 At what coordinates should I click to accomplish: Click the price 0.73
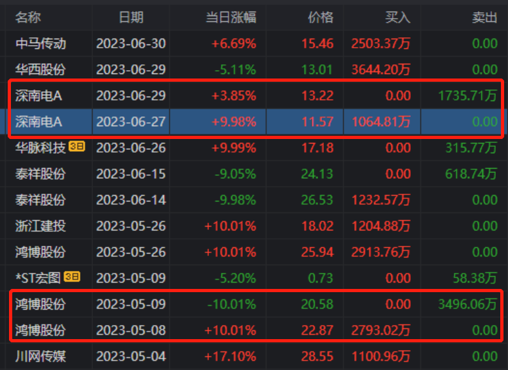pos(321,278)
